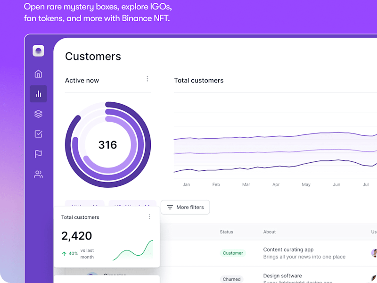This screenshot has height=283, width=377.
Task: Open the layers stack sidebar icon
Action: click(x=38, y=114)
